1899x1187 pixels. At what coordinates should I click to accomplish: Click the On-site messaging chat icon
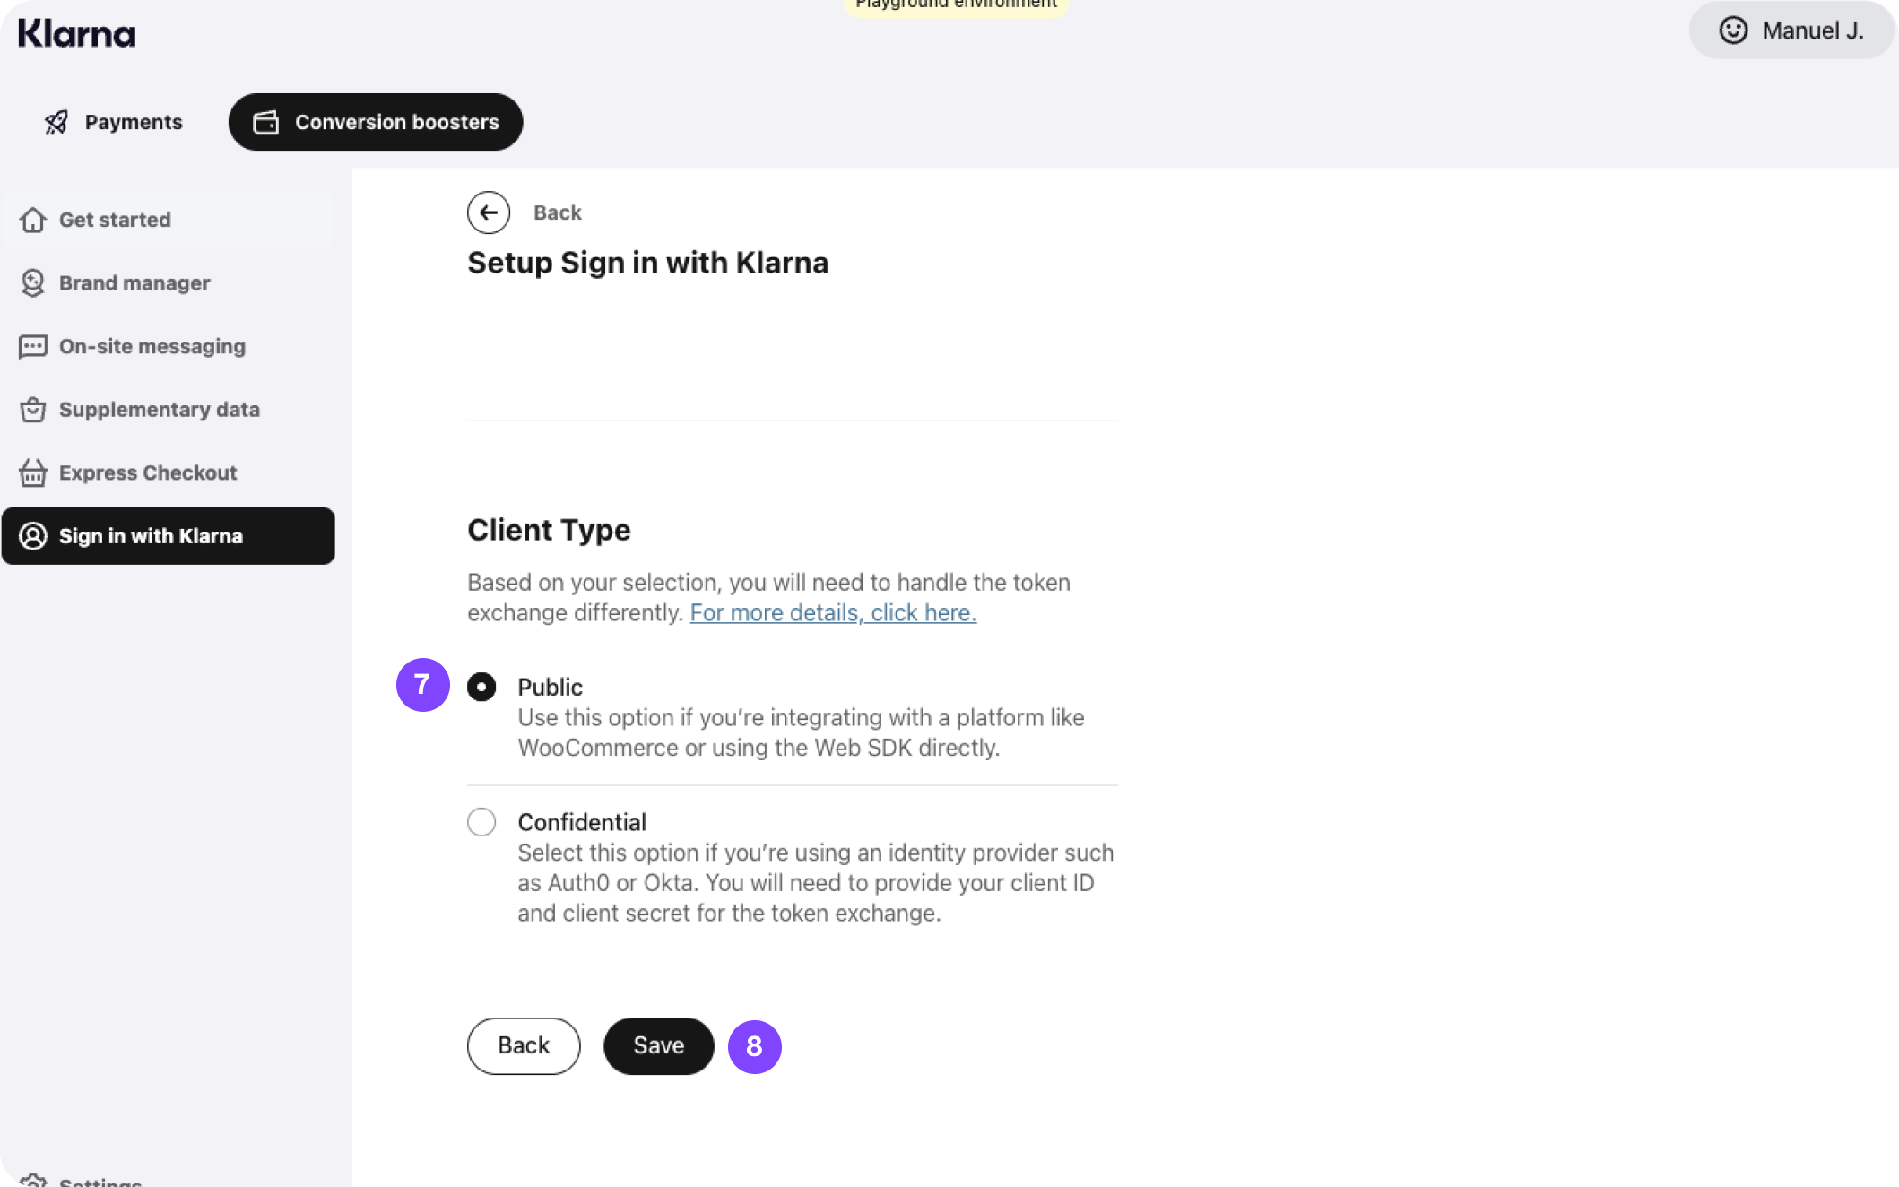click(33, 347)
